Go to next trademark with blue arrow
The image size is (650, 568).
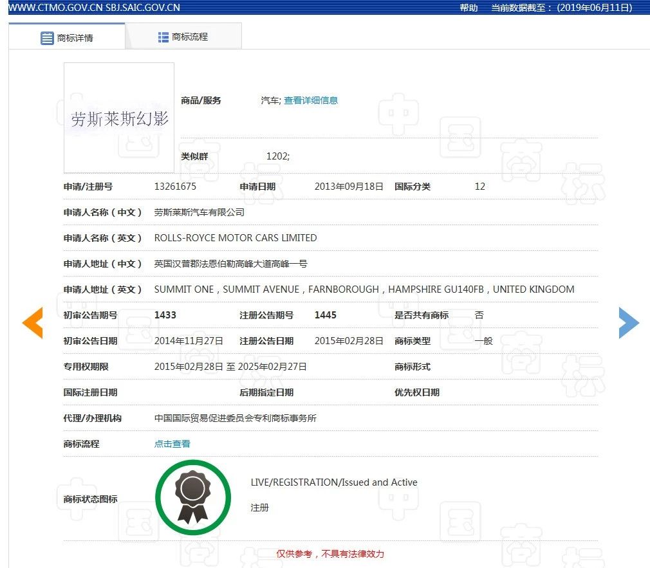629,323
